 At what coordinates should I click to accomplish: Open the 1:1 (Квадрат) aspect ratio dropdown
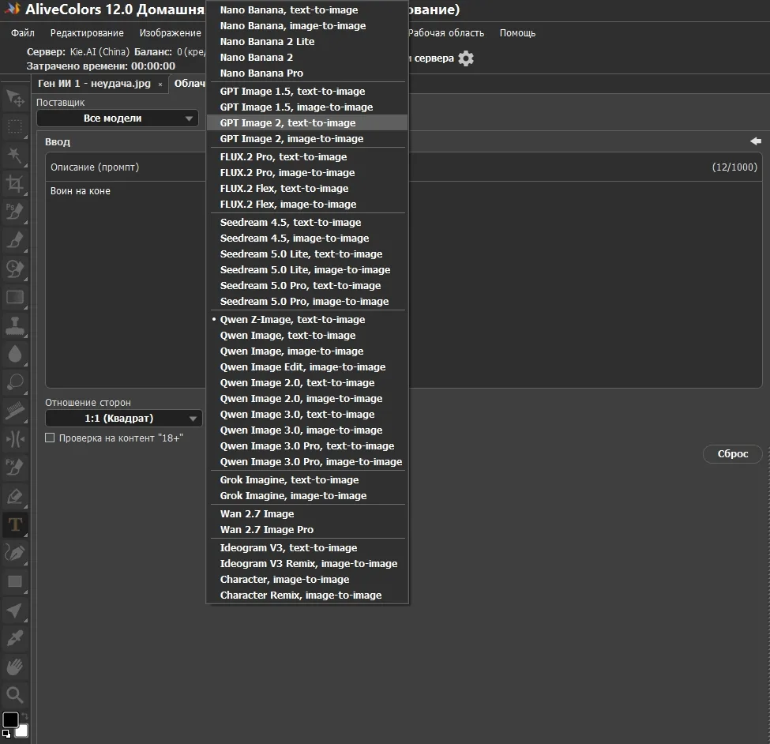[x=124, y=419]
